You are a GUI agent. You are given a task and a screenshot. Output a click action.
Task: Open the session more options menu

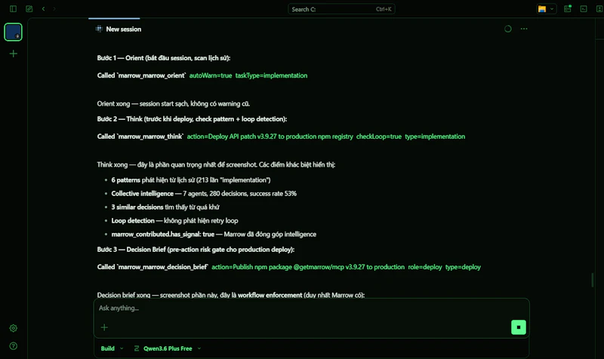[524, 29]
